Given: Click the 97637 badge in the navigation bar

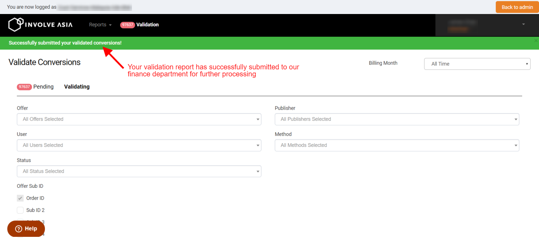Looking at the screenshot, I should click(x=127, y=25).
